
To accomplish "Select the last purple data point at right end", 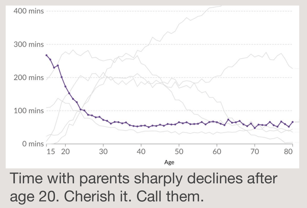I will [293, 122].
